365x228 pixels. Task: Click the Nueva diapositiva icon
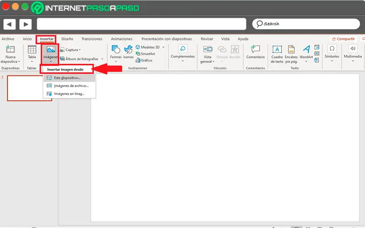point(10,49)
